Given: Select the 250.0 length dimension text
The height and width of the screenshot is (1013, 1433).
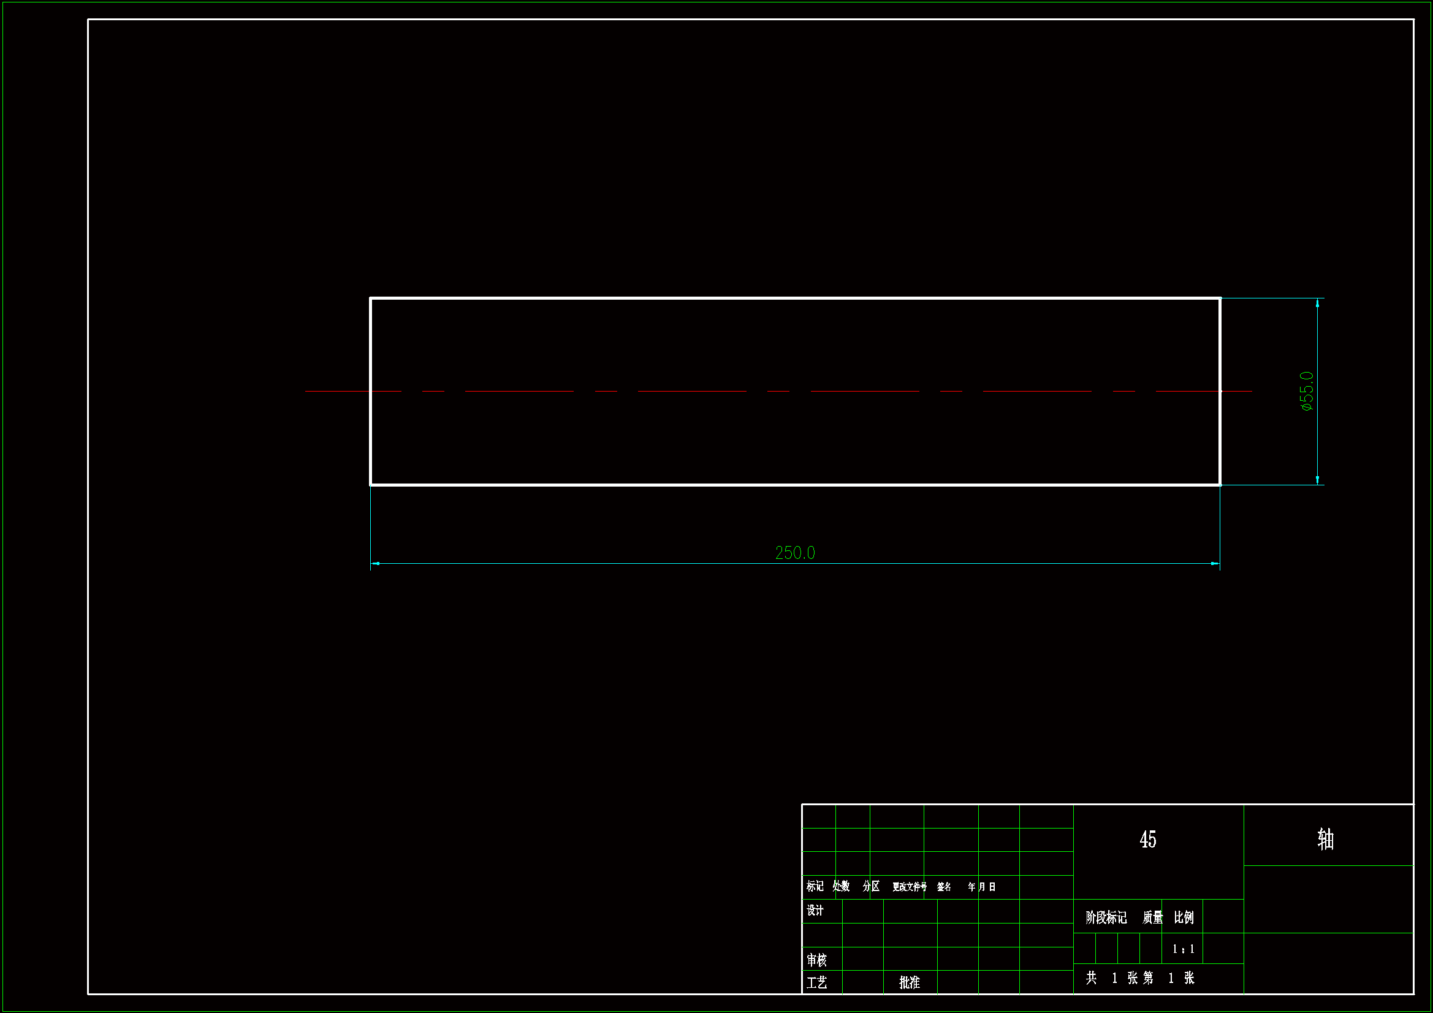Looking at the screenshot, I should [794, 553].
